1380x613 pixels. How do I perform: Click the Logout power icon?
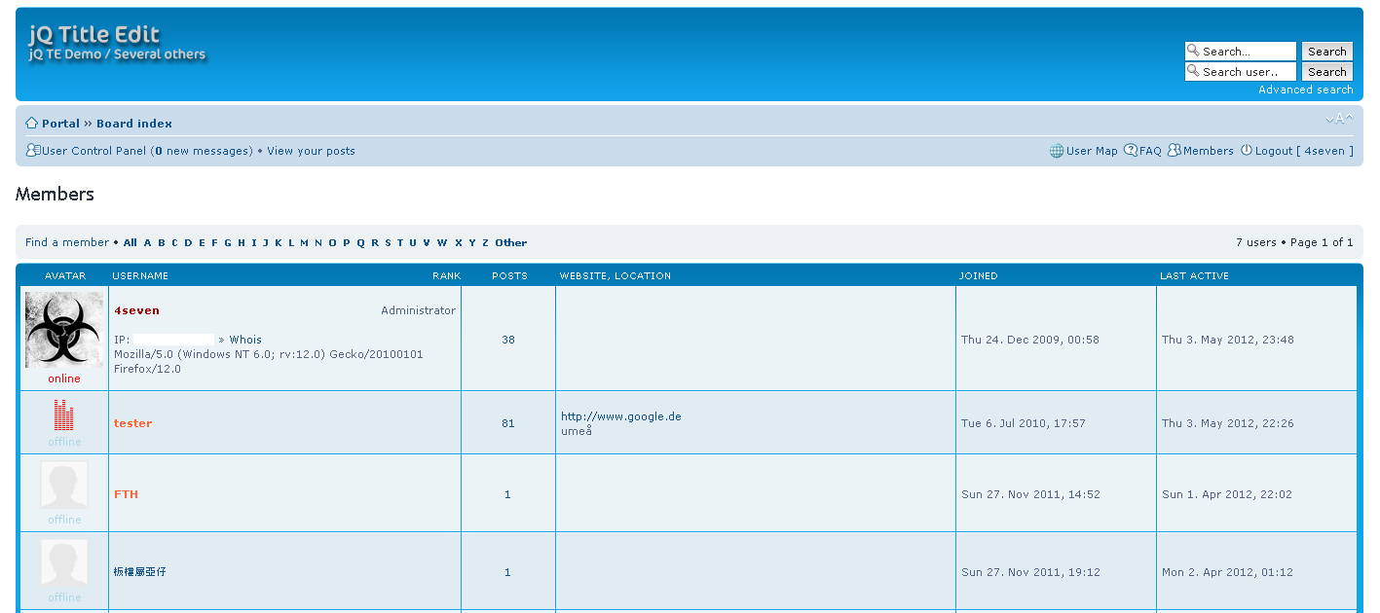tap(1247, 151)
